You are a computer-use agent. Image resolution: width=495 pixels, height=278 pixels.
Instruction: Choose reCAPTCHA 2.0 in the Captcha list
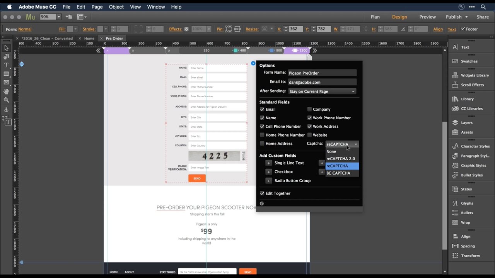tap(342, 159)
